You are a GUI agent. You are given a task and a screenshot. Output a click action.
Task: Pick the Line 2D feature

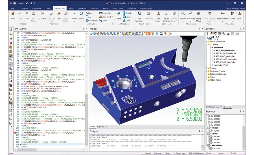coord(89,13)
